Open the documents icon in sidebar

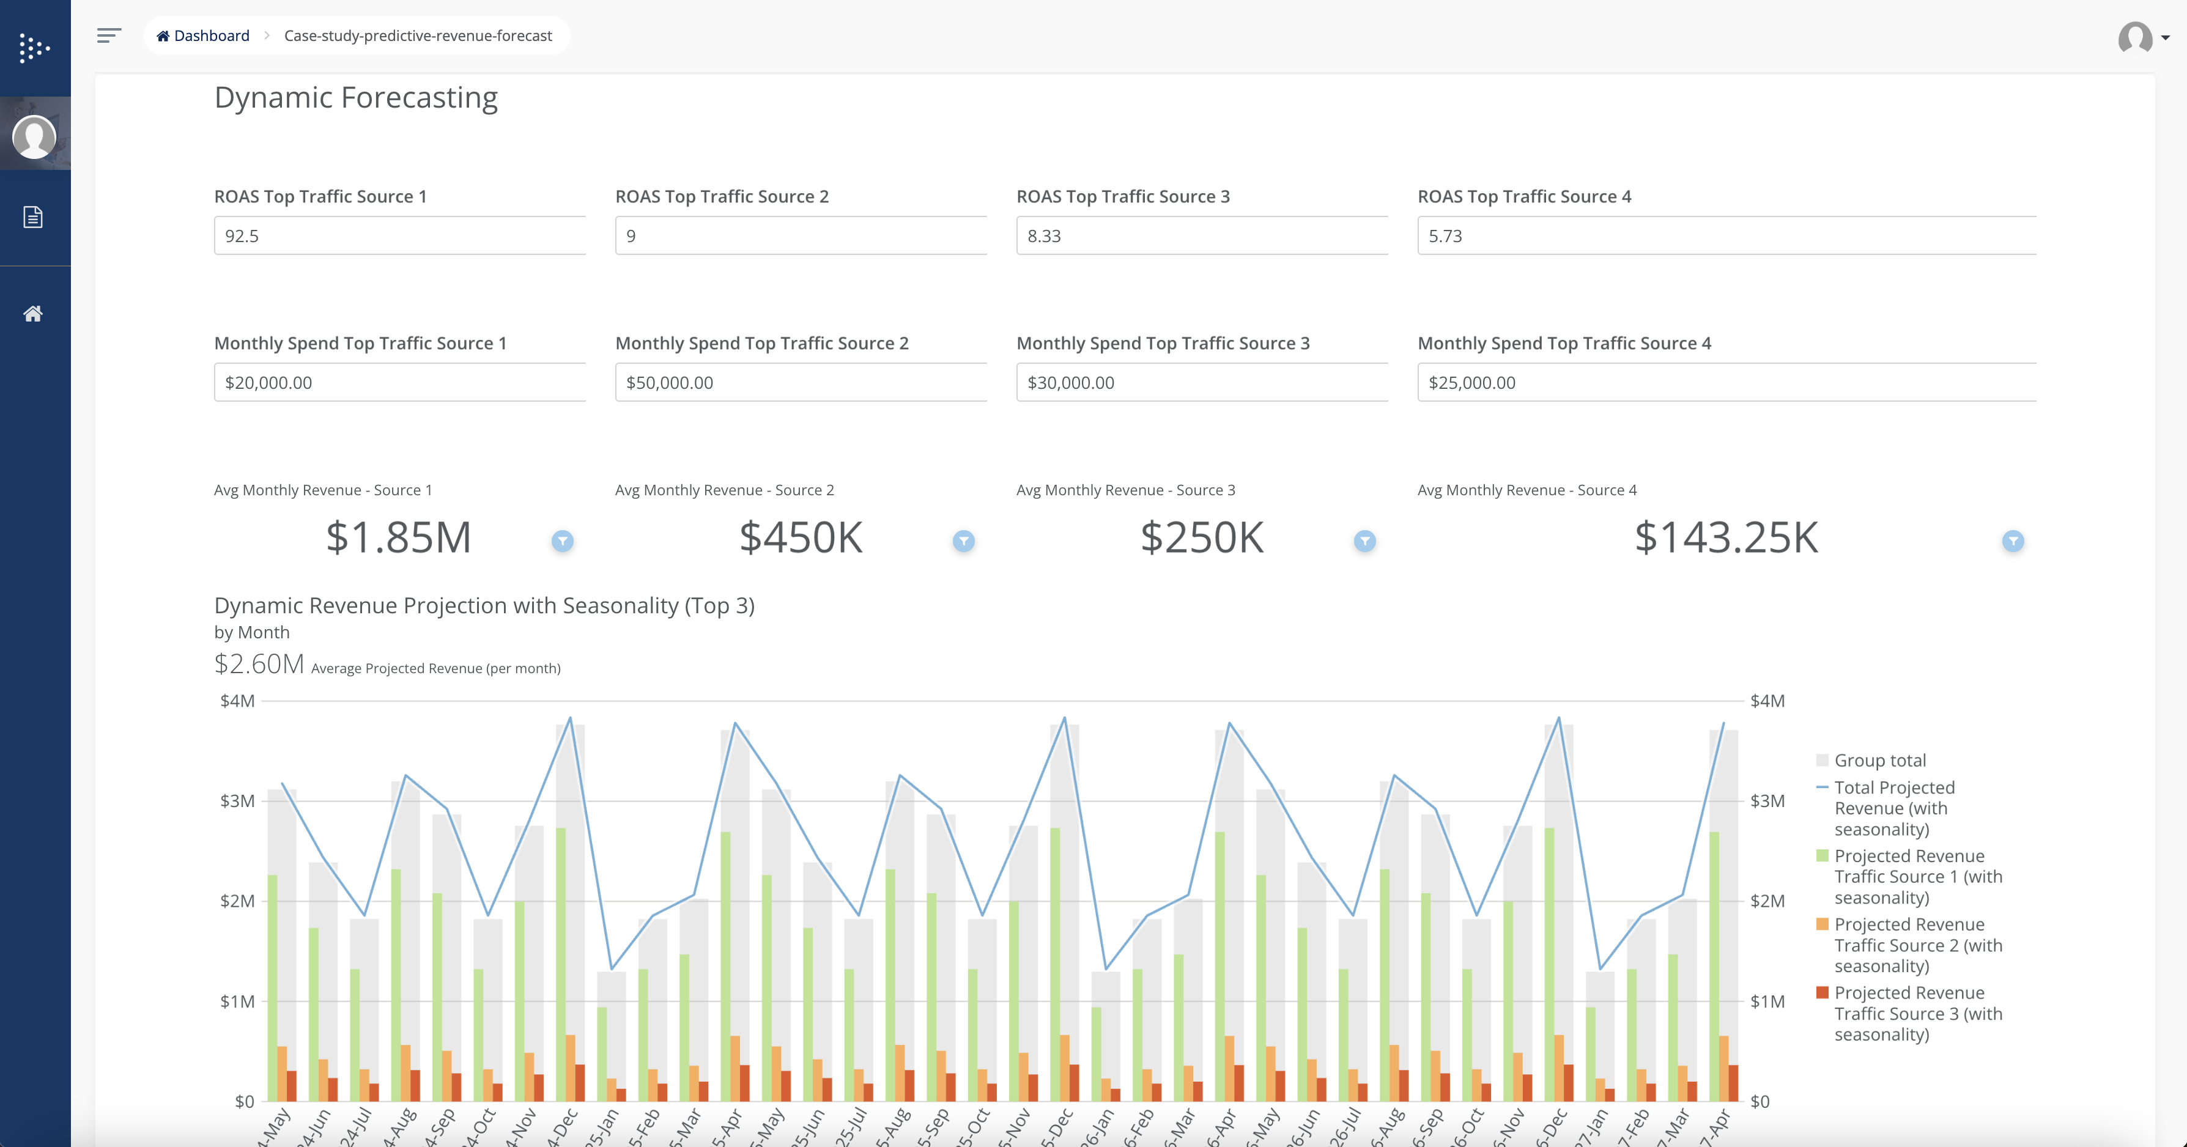tap(33, 217)
